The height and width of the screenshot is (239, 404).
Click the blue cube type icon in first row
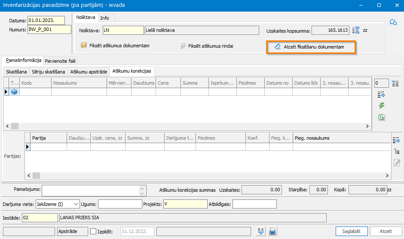pyautogui.click(x=14, y=92)
